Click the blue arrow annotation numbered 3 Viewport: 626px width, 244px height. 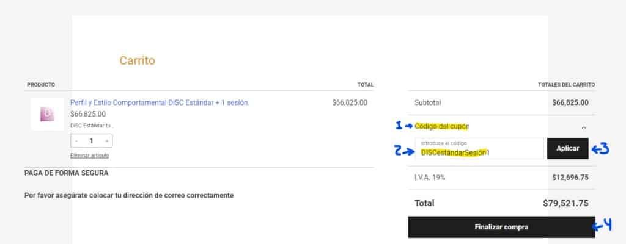(x=602, y=148)
